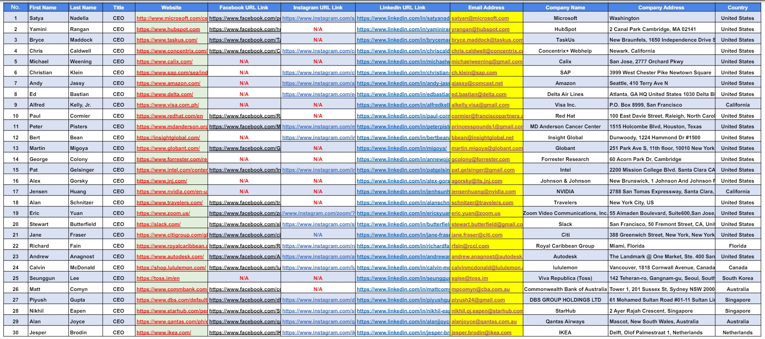Image resolution: width=765 pixels, height=339 pixels.
Task: Click the https://www.zoom.us/ website link
Action: tap(163, 213)
